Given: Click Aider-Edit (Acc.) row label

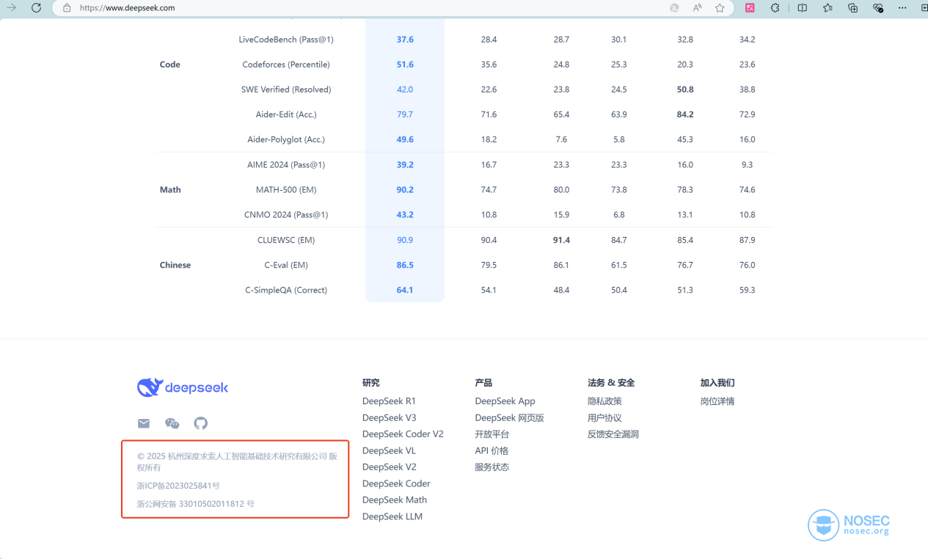Looking at the screenshot, I should click(x=286, y=114).
